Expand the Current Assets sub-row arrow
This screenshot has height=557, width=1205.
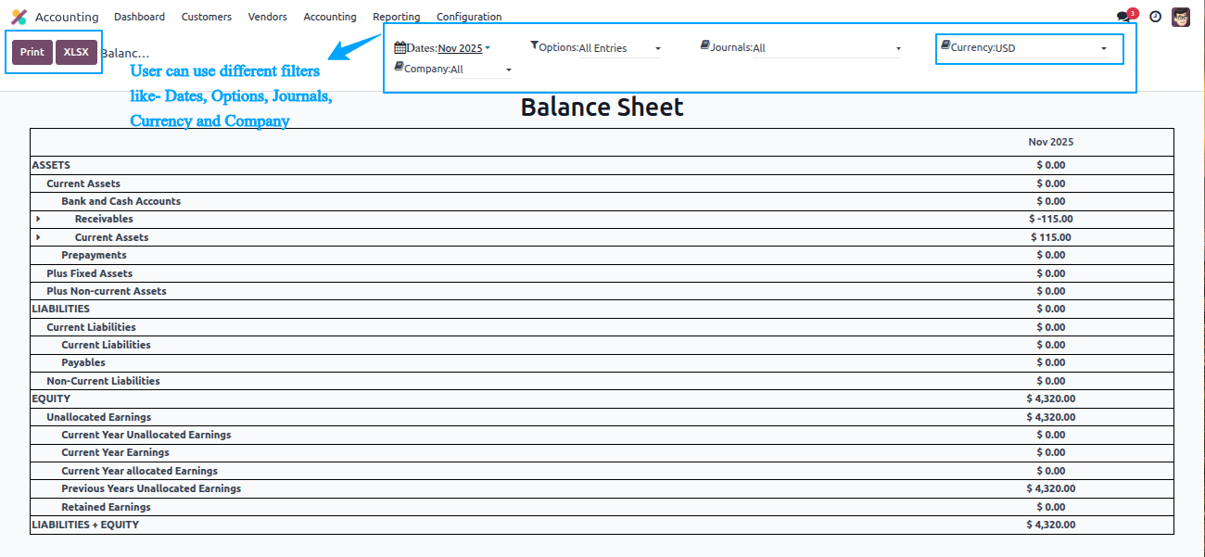point(38,237)
